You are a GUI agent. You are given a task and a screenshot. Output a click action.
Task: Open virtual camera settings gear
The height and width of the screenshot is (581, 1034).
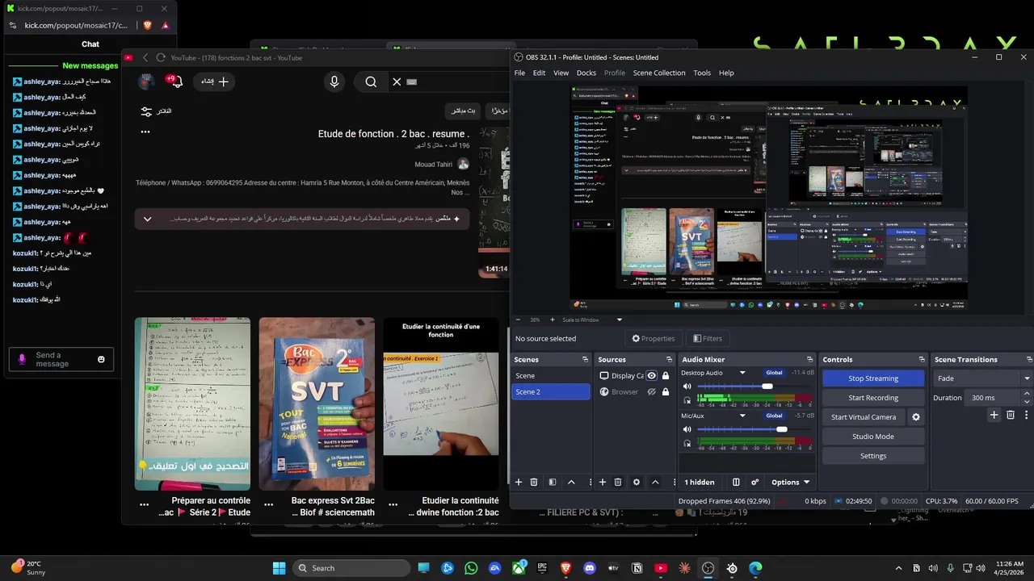point(916,417)
